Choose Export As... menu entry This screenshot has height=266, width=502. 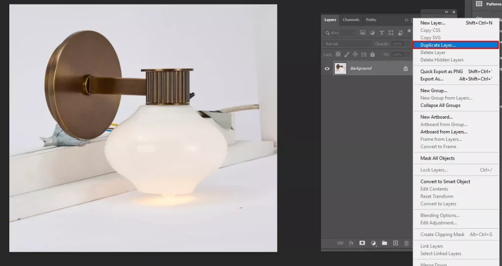(x=456, y=79)
